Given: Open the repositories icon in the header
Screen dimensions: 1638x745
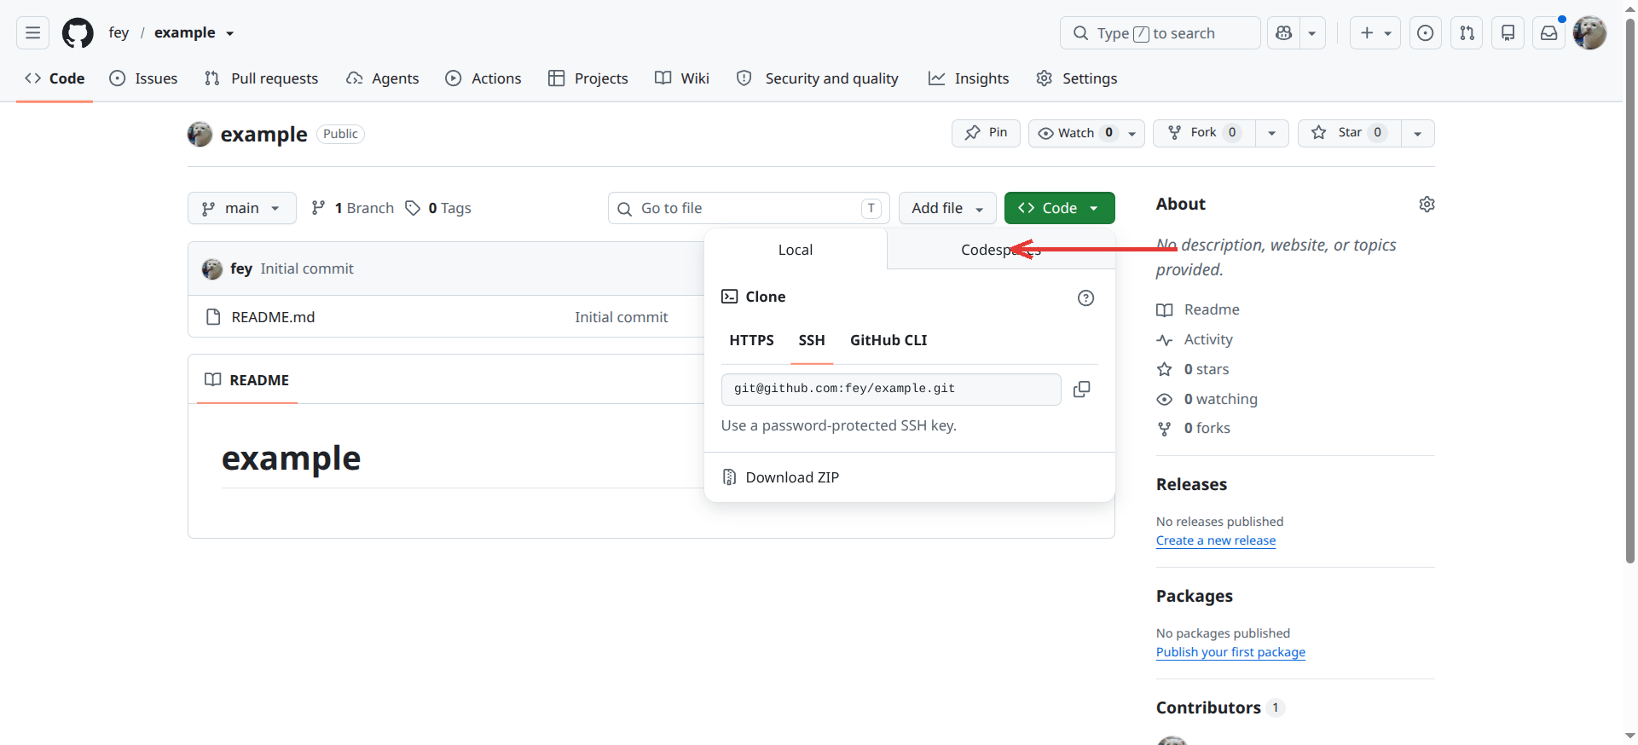Looking at the screenshot, I should pos(1508,33).
